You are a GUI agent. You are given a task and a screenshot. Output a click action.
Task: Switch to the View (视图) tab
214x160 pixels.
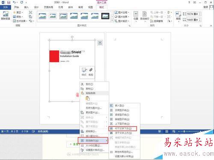[x=90, y=7]
